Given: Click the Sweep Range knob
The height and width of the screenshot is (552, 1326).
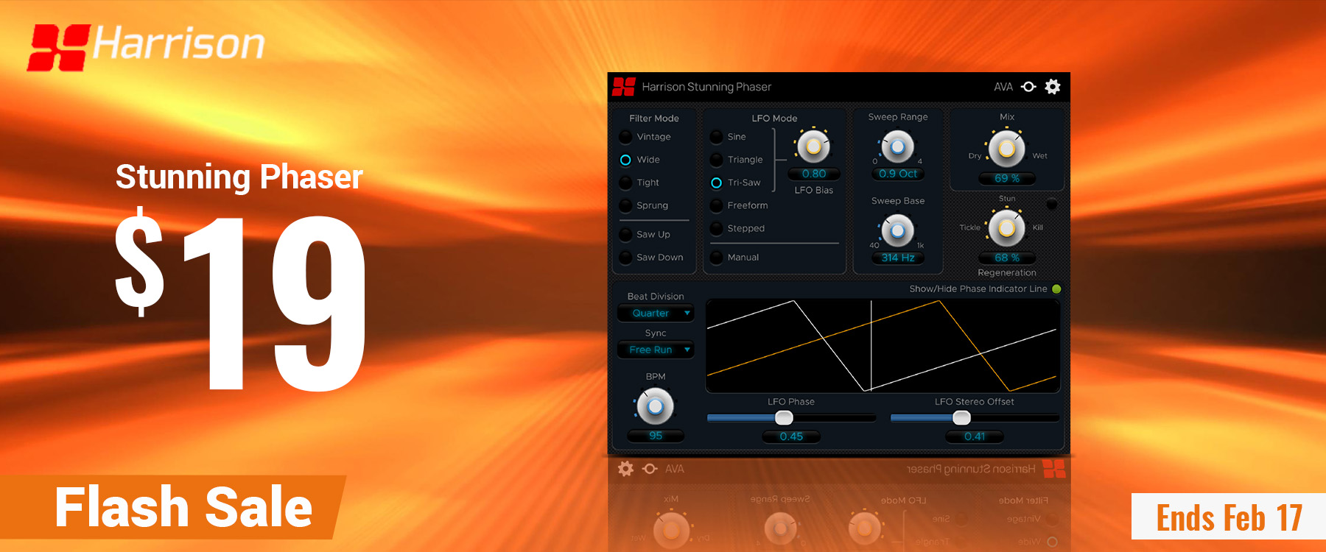Looking at the screenshot, I should 897,146.
